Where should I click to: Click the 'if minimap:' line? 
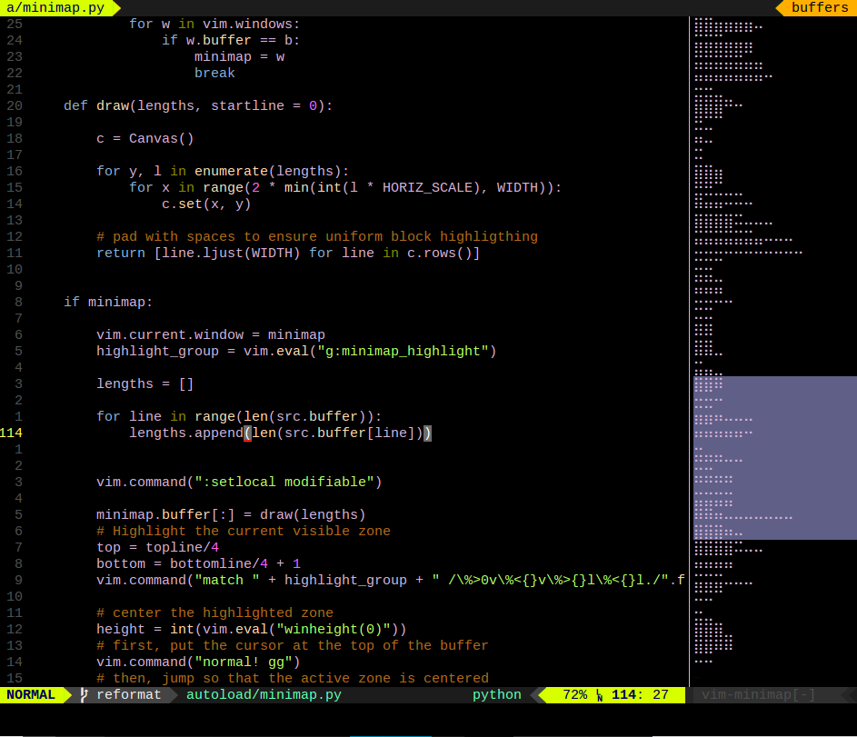click(108, 303)
